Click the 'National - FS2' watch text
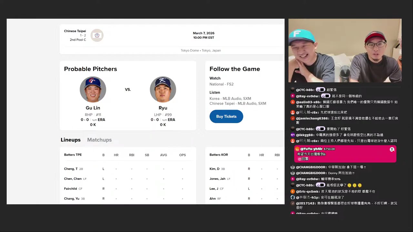This screenshot has width=413, height=232. tap(221, 84)
